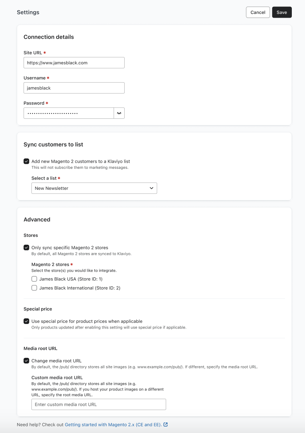Click external link icon beside Getting started

tap(166, 425)
